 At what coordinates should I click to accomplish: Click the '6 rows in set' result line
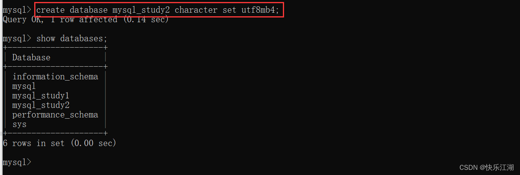pyautogui.click(x=33, y=143)
